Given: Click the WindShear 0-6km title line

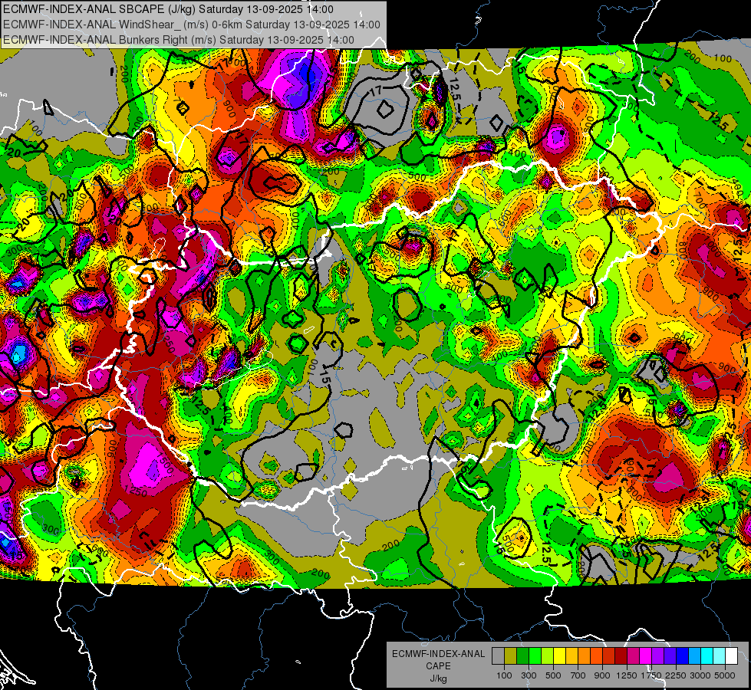Looking at the screenshot, I should pos(192,25).
